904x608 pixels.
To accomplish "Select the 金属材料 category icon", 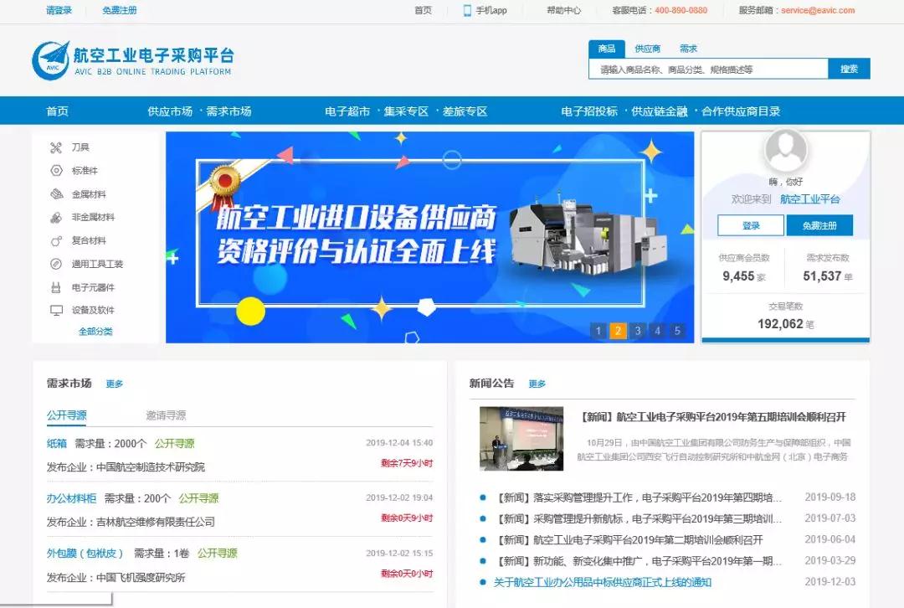I will pos(56,194).
